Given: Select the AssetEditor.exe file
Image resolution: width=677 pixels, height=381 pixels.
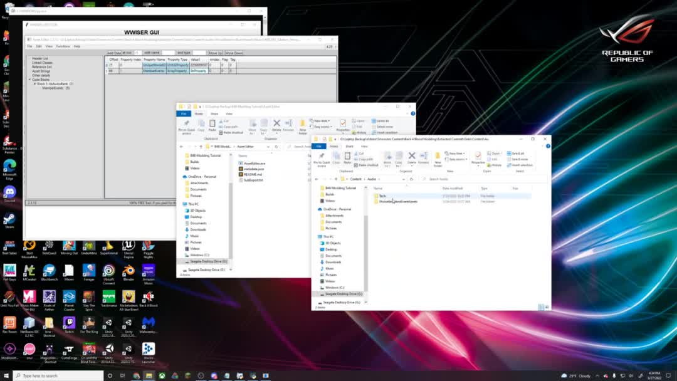Looking at the screenshot, I should (255, 163).
